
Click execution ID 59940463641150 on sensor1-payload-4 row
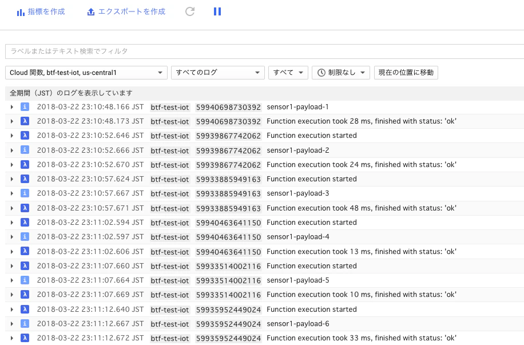tap(228, 237)
